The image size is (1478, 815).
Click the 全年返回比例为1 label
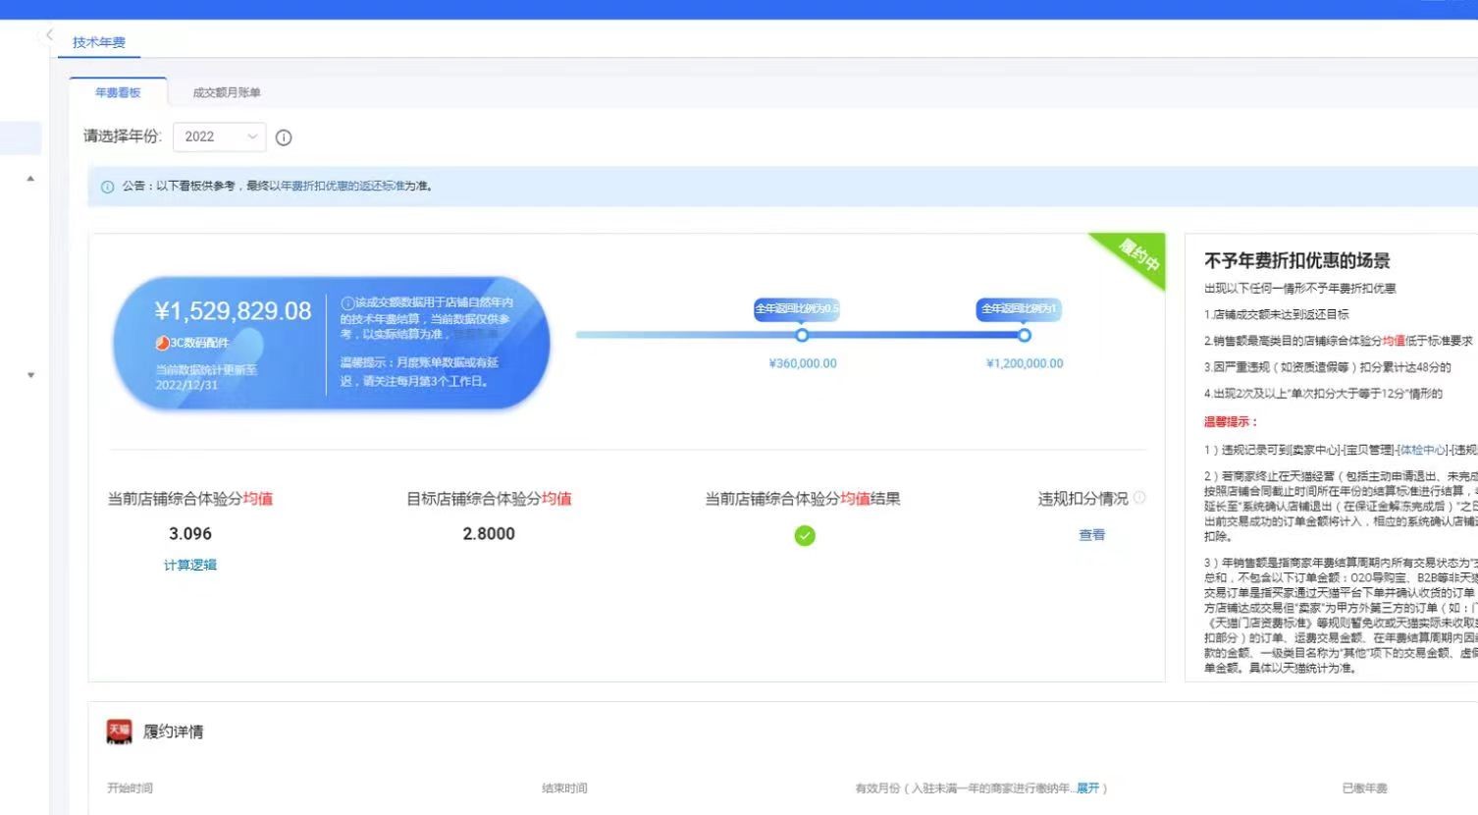(1019, 308)
